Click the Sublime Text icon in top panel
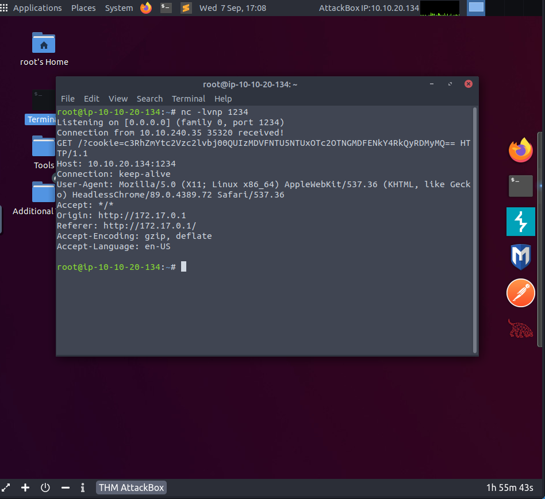 (186, 8)
